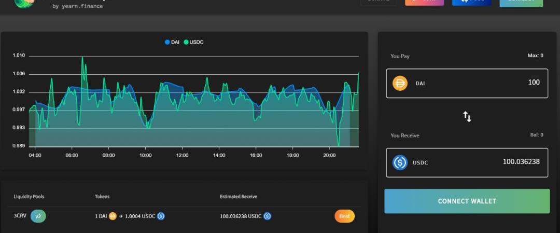Click the USDC coin icon in Tokens column
Image resolution: width=560 pixels, height=233 pixels.
click(x=161, y=216)
